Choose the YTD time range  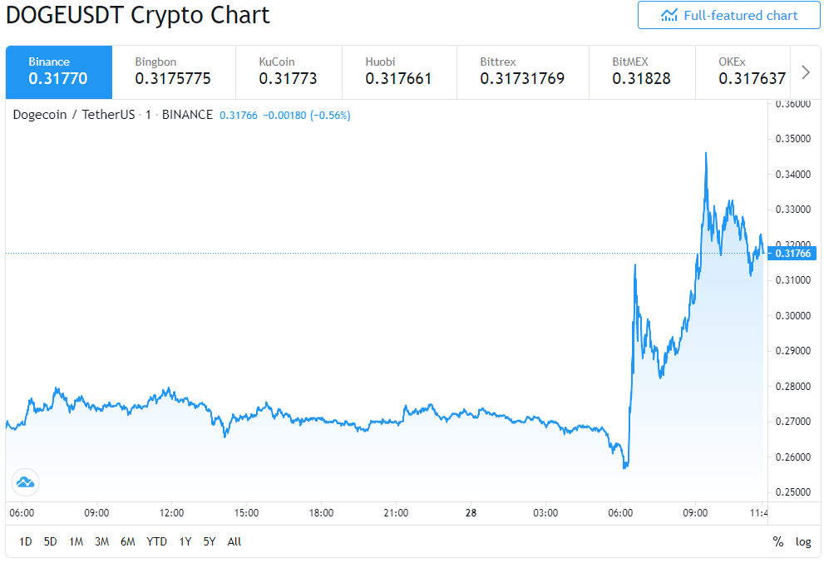[156, 541]
